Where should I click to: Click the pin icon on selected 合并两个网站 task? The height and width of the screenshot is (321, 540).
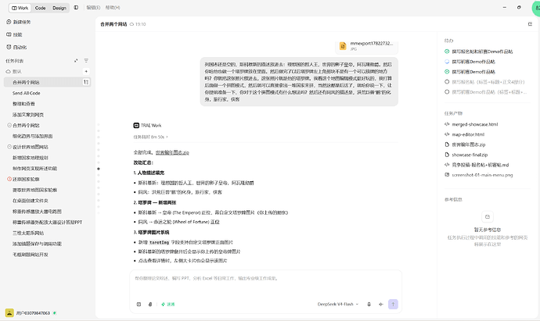(86, 82)
